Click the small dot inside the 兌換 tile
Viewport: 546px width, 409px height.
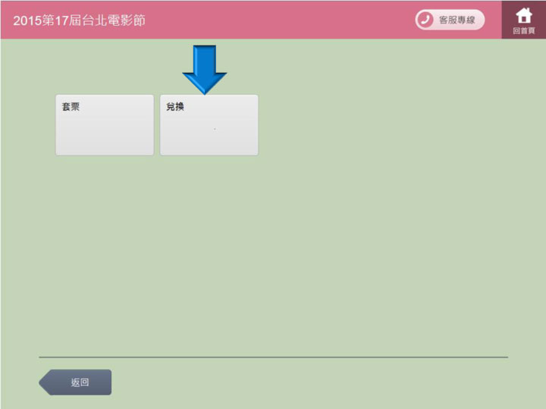215,130
